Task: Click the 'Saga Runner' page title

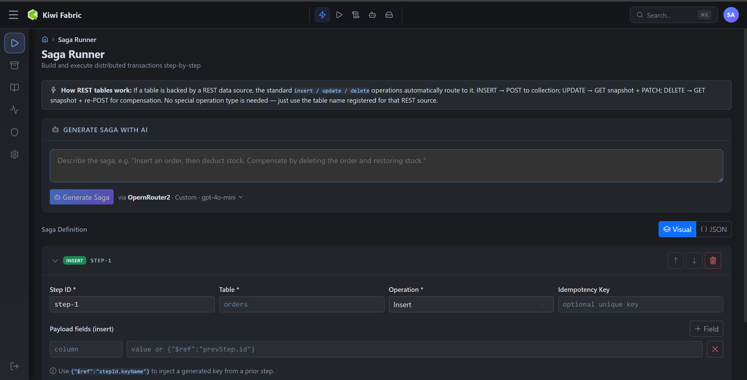Action: (73, 55)
